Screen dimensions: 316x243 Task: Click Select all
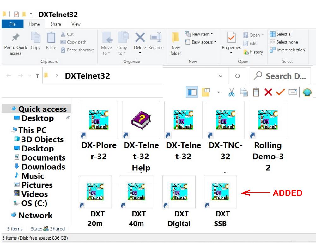[x=281, y=34]
